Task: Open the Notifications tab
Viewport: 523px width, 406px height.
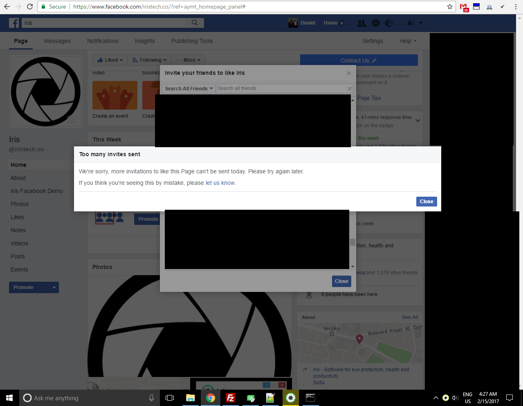Action: pos(103,41)
